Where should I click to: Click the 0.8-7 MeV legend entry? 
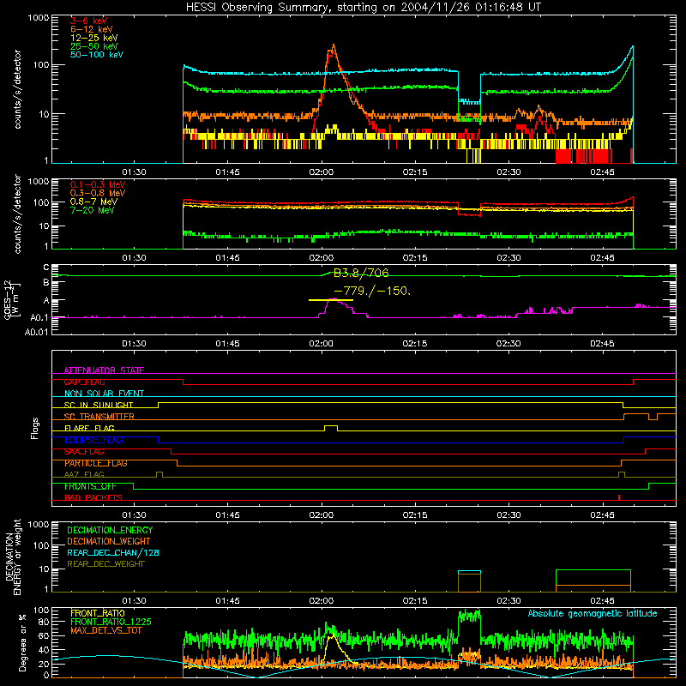93,202
